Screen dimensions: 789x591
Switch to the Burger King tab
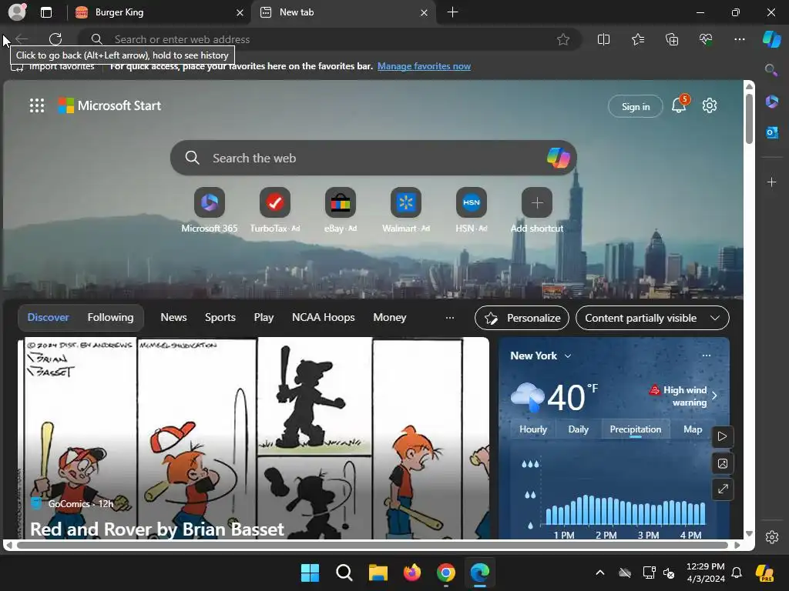coord(159,12)
